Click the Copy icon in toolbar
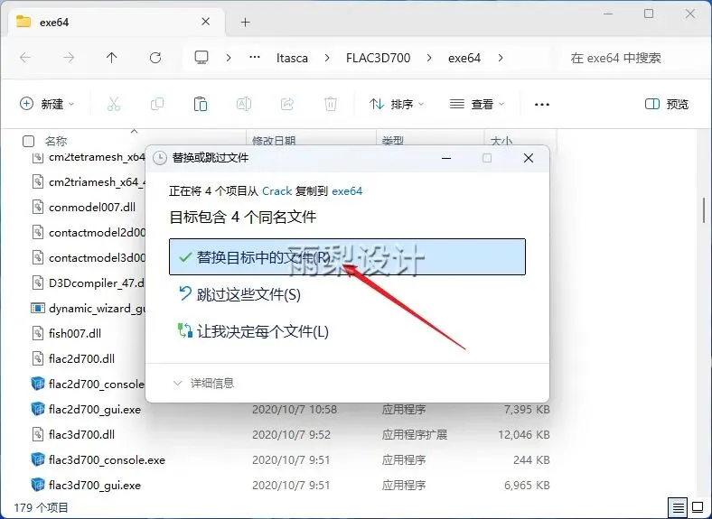712x519 pixels. tap(157, 105)
